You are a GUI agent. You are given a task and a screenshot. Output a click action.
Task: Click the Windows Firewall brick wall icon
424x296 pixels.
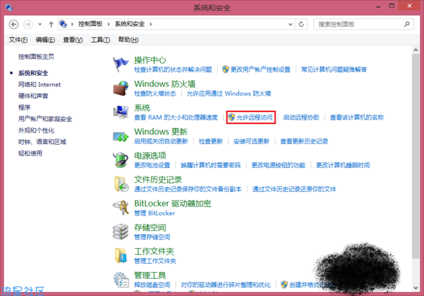pos(121,88)
